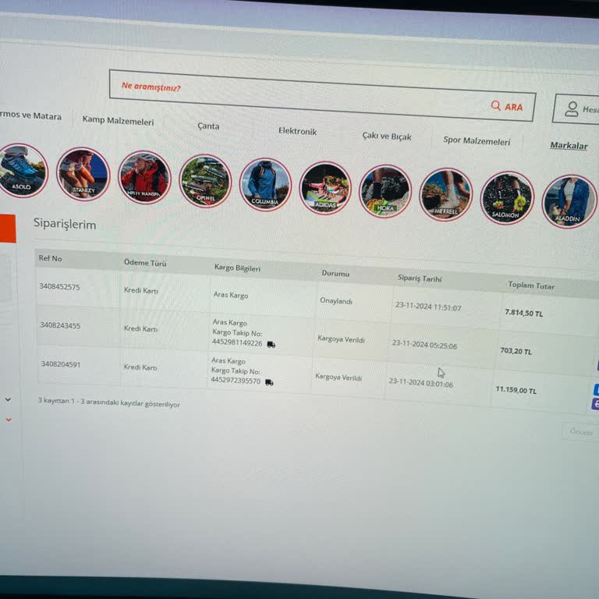Click the Kargo Bilgileri column header
This screenshot has width=599, height=599.
[237, 268]
